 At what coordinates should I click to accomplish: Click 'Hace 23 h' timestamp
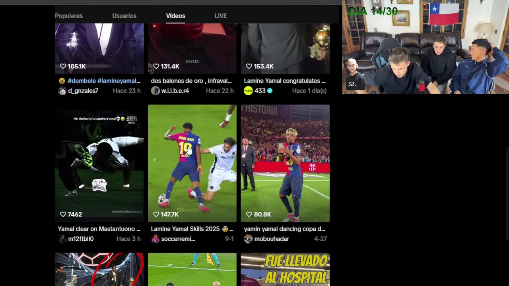point(126,91)
